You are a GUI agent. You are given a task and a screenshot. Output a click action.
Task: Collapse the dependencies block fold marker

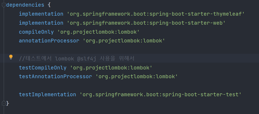(4, 5)
